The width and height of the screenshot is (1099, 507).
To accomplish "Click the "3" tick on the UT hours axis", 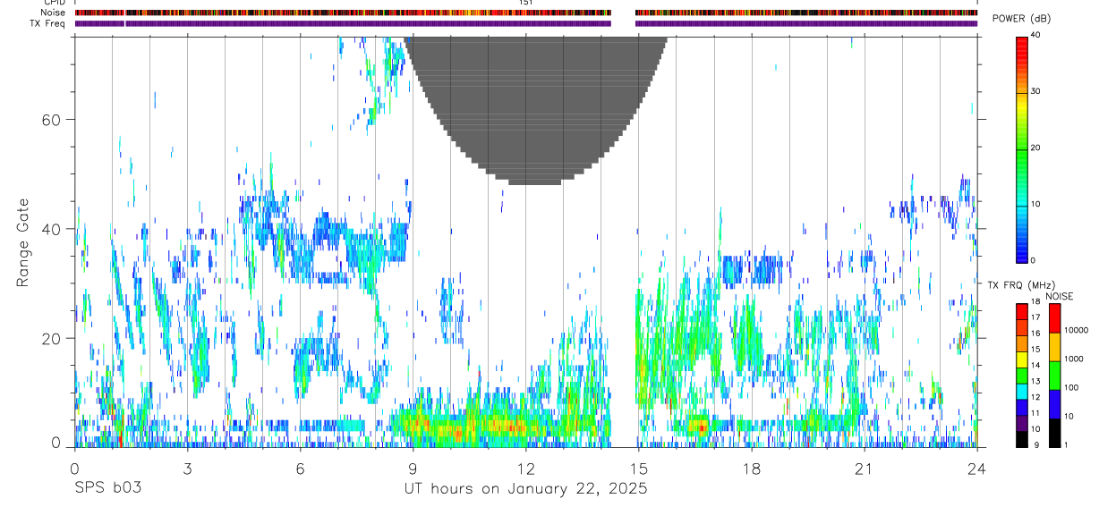I will tap(187, 469).
